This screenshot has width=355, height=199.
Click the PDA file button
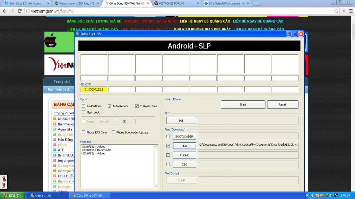pyautogui.click(x=184, y=146)
